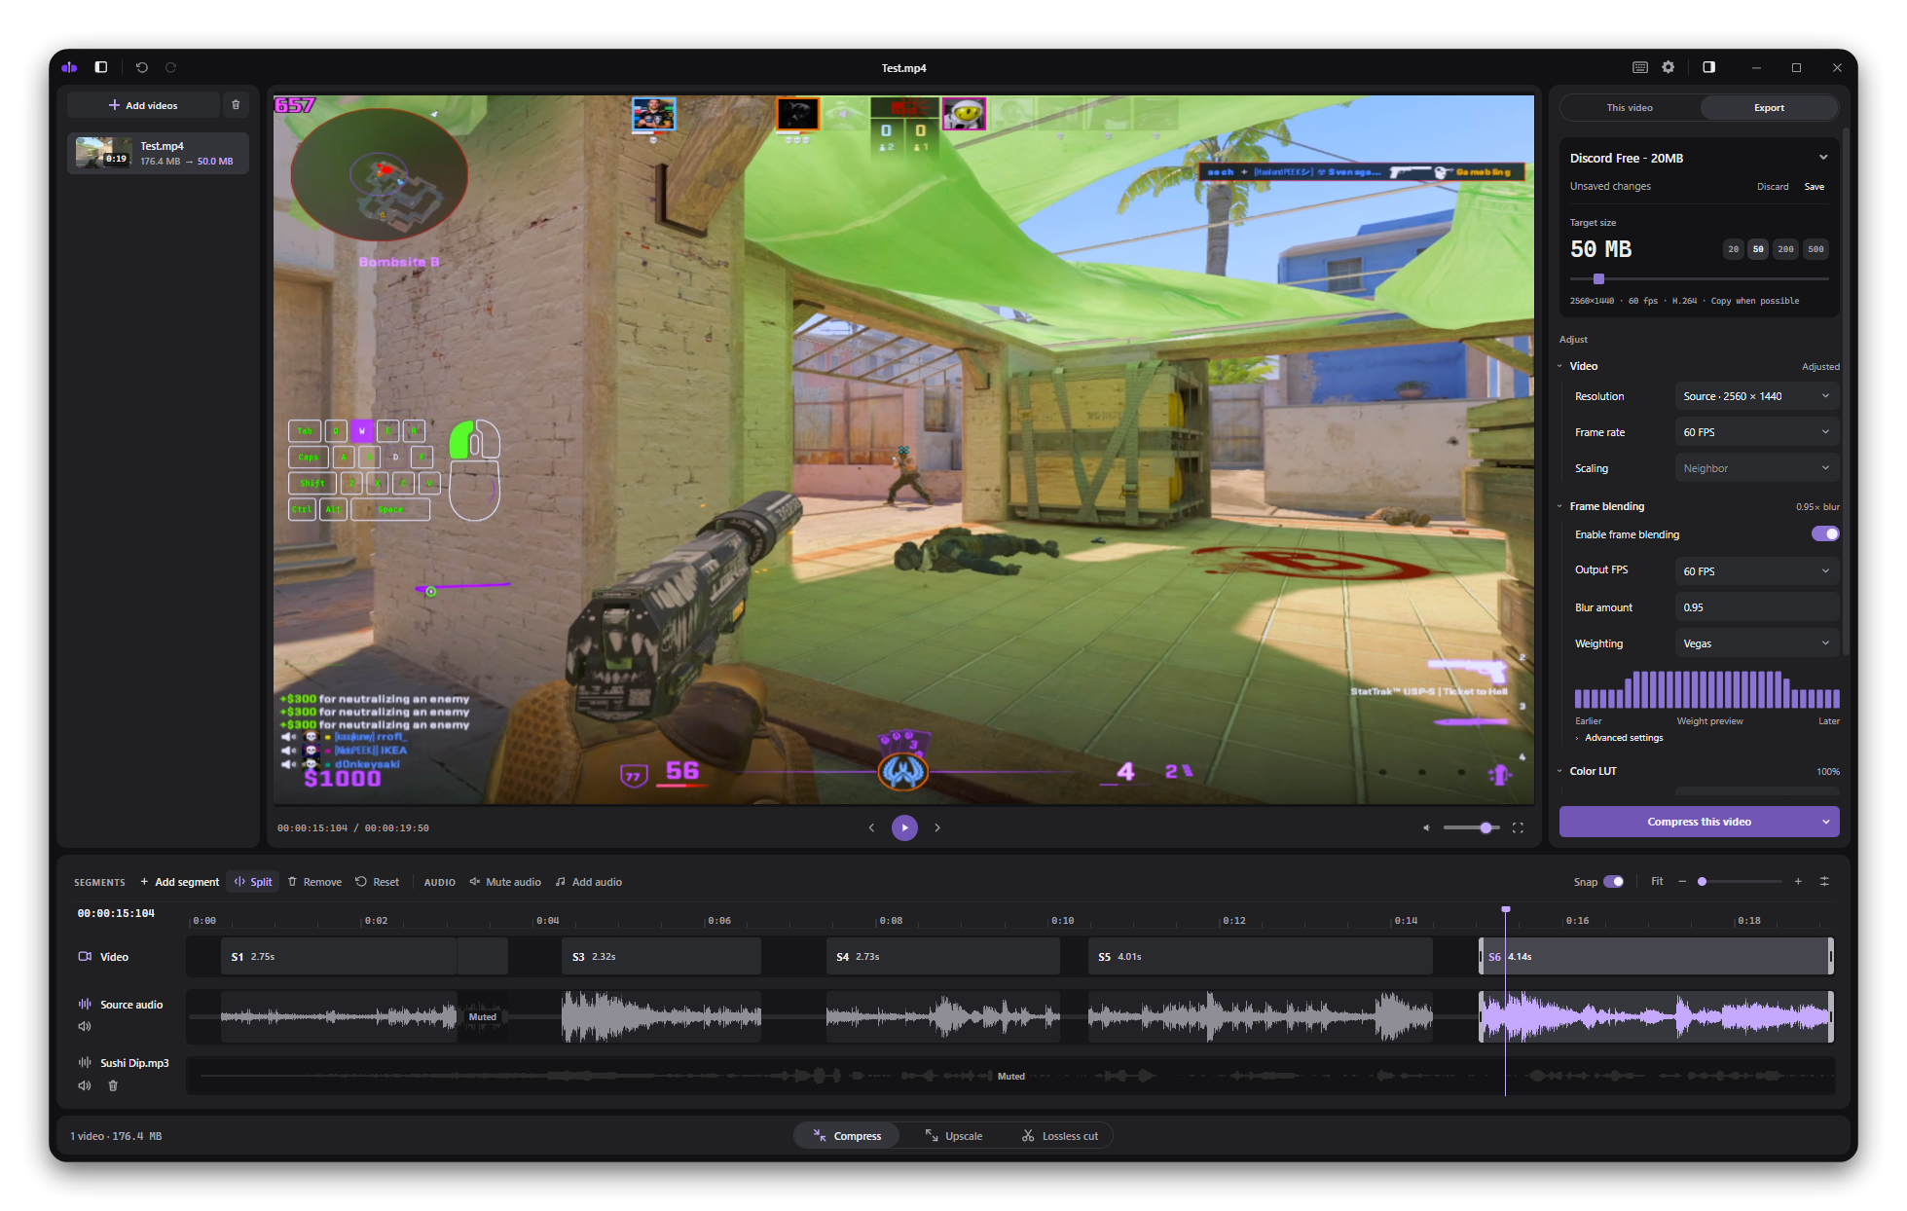
Task: Mute the Source audio track speaker
Action: [x=85, y=1026]
